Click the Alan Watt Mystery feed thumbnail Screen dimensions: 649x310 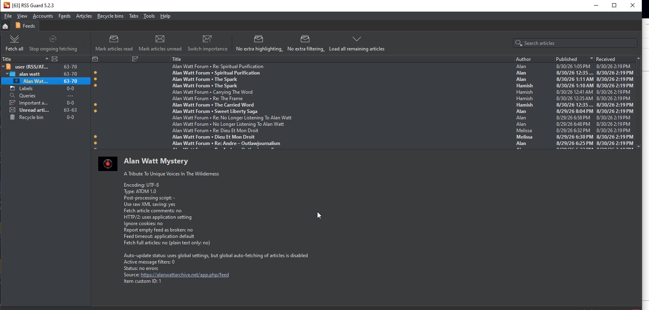point(108,164)
